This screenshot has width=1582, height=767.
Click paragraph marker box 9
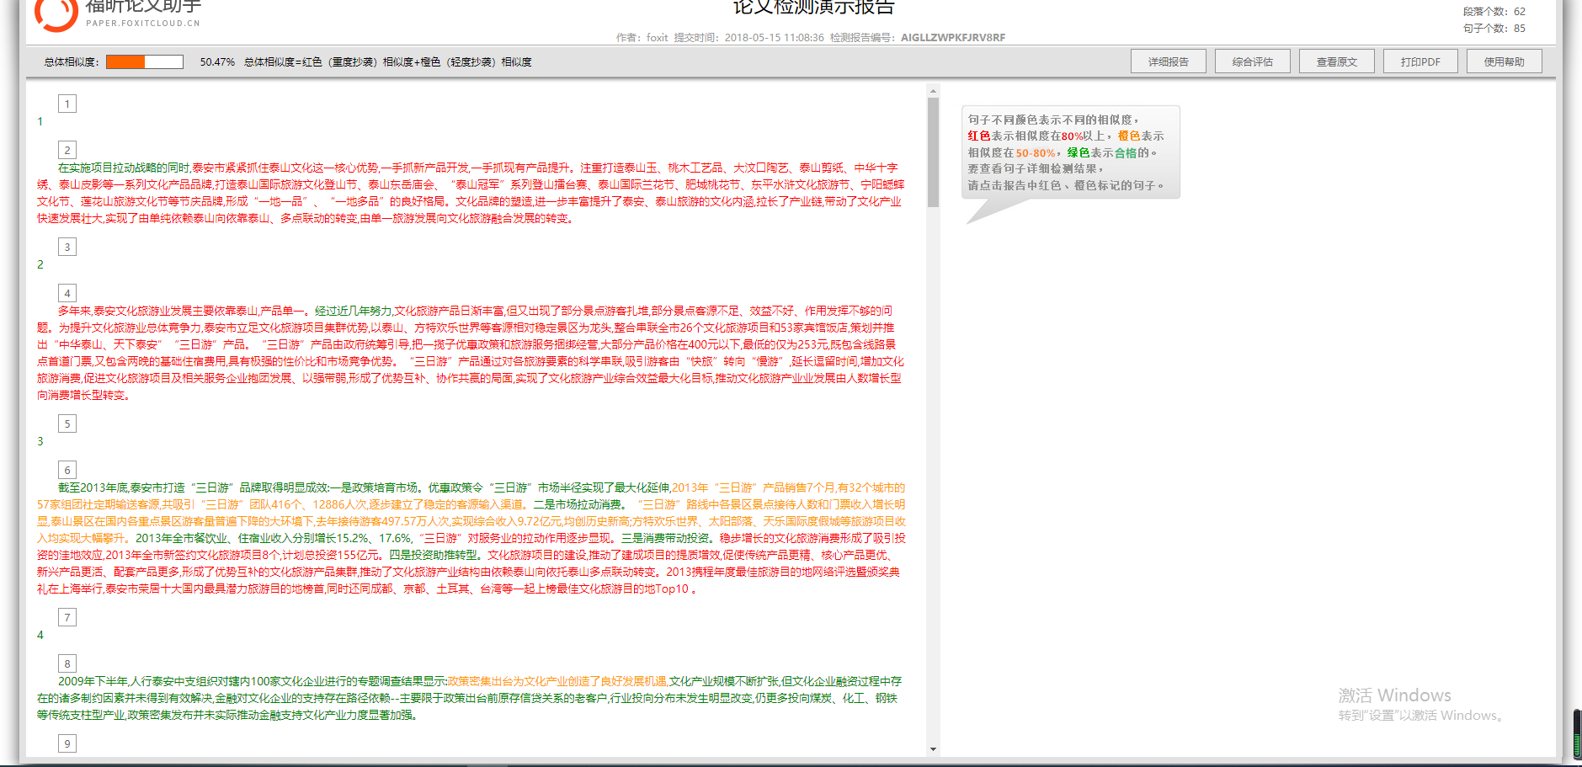[67, 743]
